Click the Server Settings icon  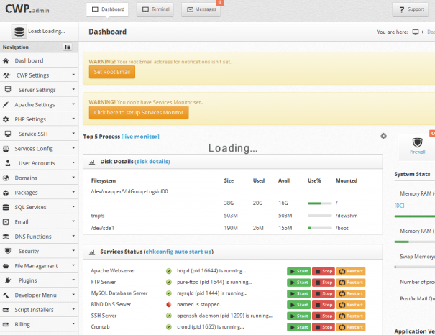[8, 89]
